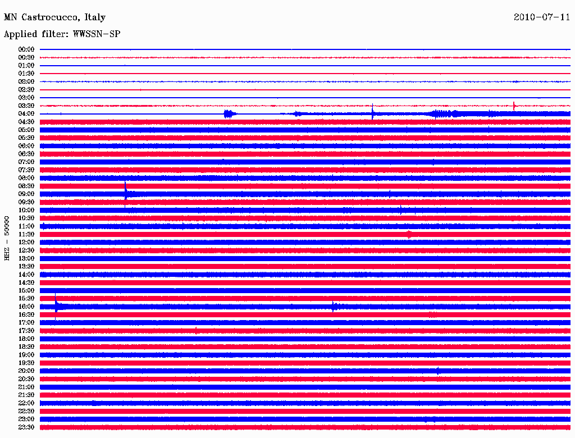Click the spike on the 20:00 trace
575x438 pixels.
pyautogui.click(x=438, y=371)
